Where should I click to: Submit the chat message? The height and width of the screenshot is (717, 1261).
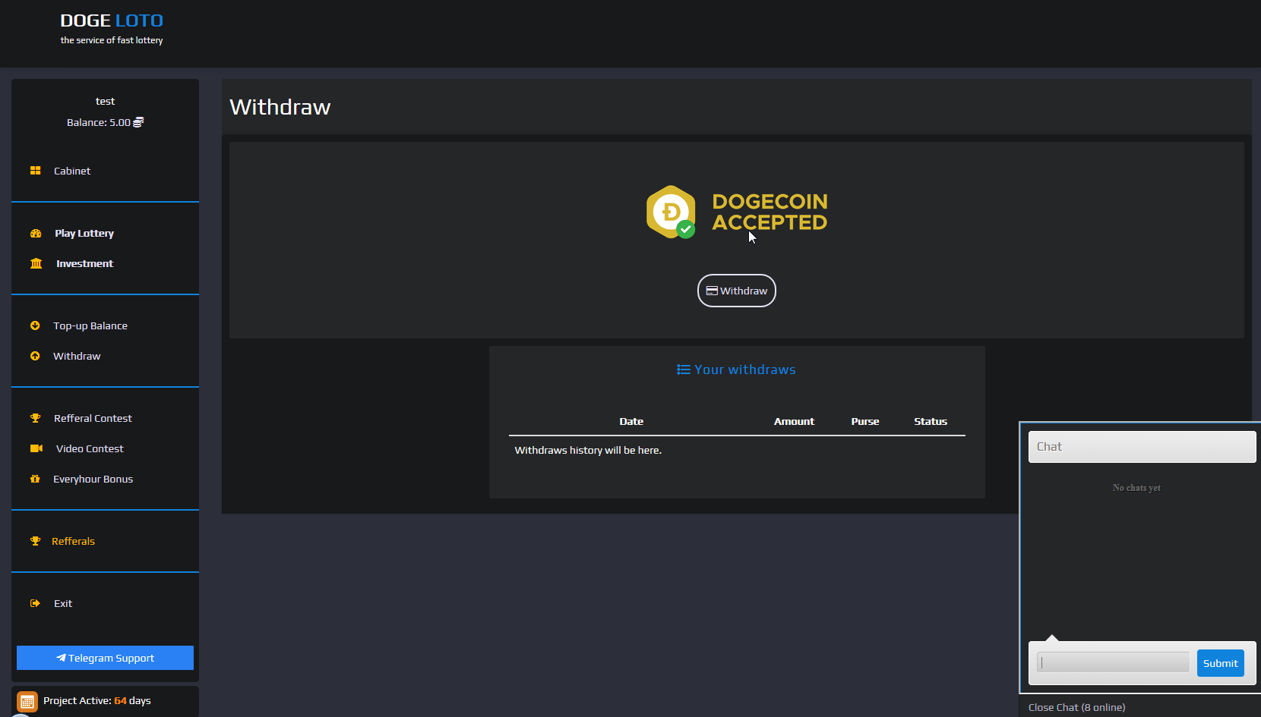1221,663
